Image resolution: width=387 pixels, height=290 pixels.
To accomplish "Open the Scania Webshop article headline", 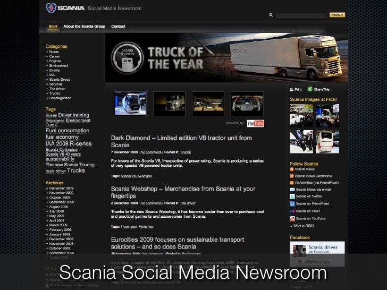I will click(x=183, y=192).
